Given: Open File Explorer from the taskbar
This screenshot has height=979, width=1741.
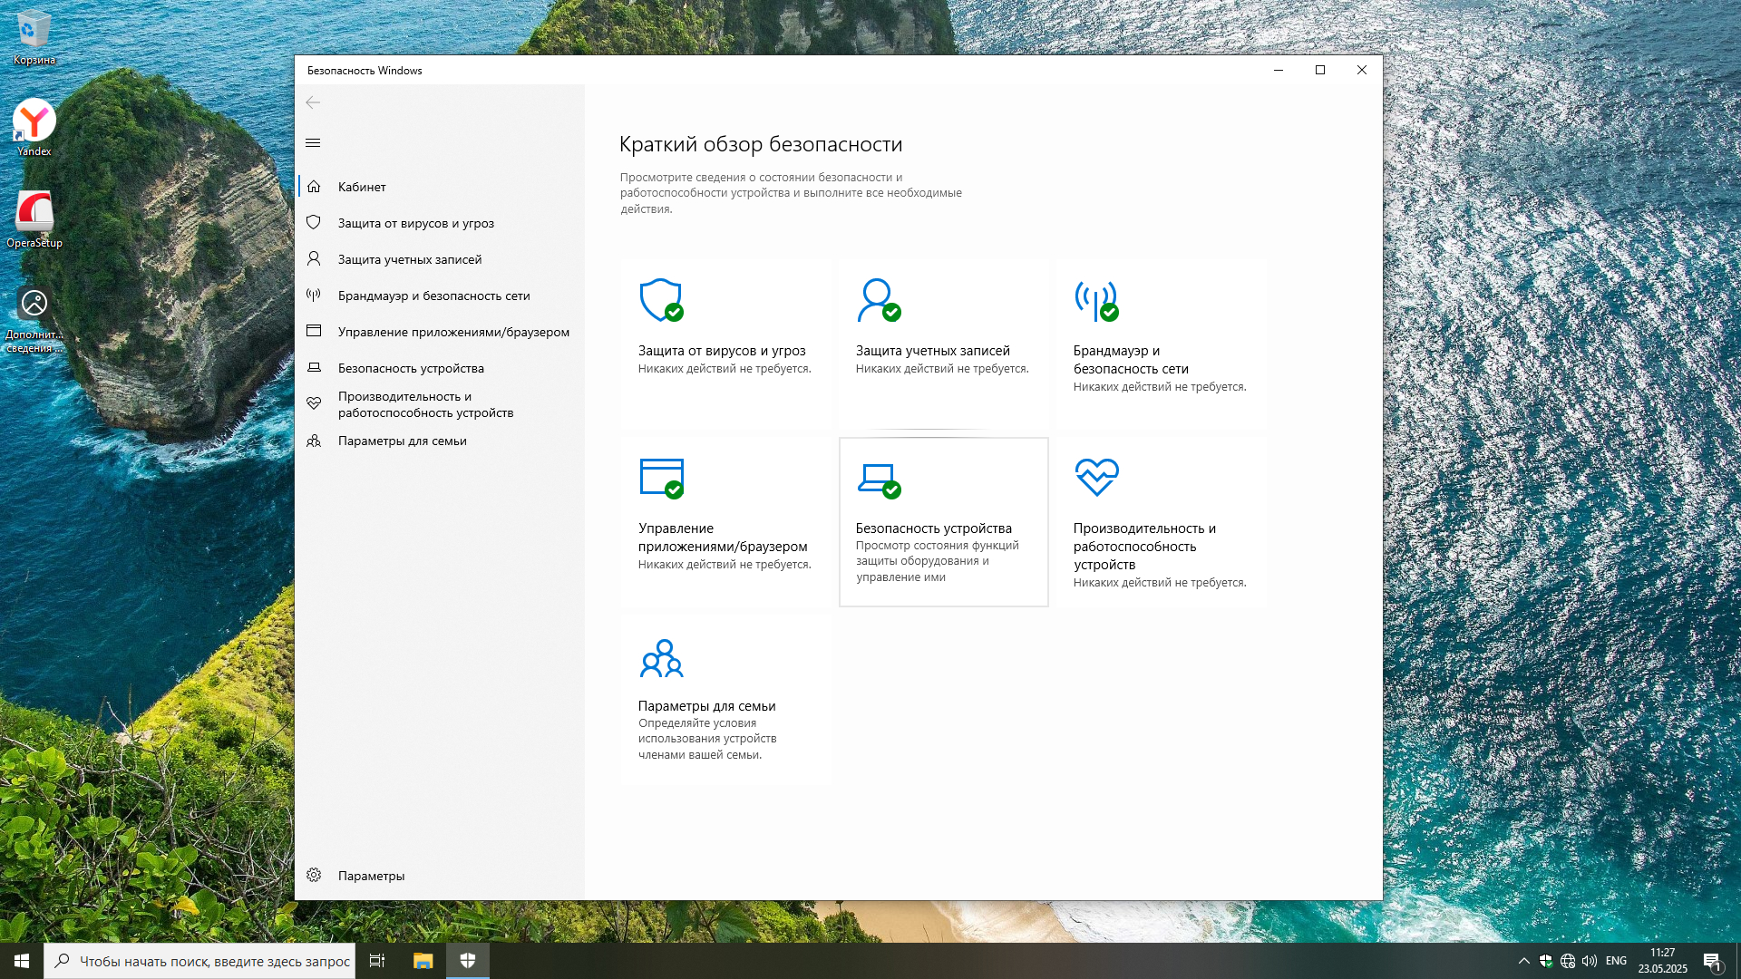Looking at the screenshot, I should click(x=423, y=961).
